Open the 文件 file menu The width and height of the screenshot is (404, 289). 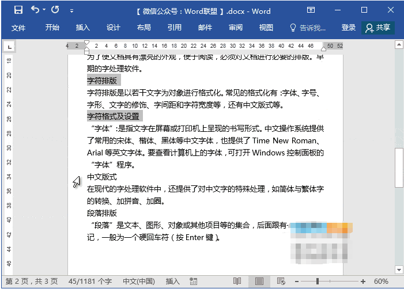[18, 28]
